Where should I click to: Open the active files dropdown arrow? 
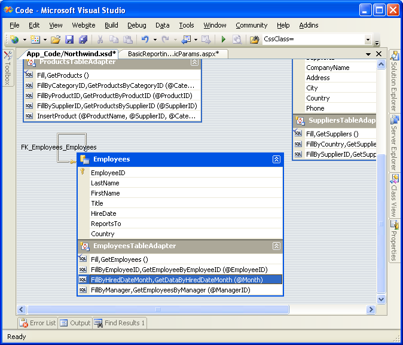click(367, 54)
